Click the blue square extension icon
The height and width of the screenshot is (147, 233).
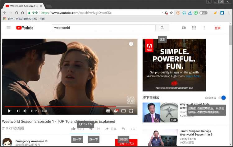click(x=222, y=13)
